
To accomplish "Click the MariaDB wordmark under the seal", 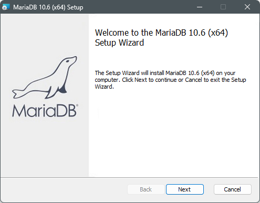I will [x=45, y=111].
